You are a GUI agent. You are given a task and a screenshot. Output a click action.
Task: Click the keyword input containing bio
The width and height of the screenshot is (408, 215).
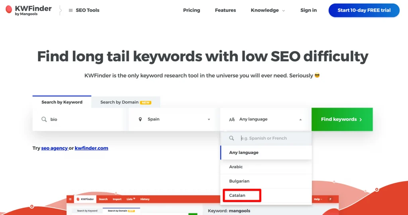[x=80, y=120]
